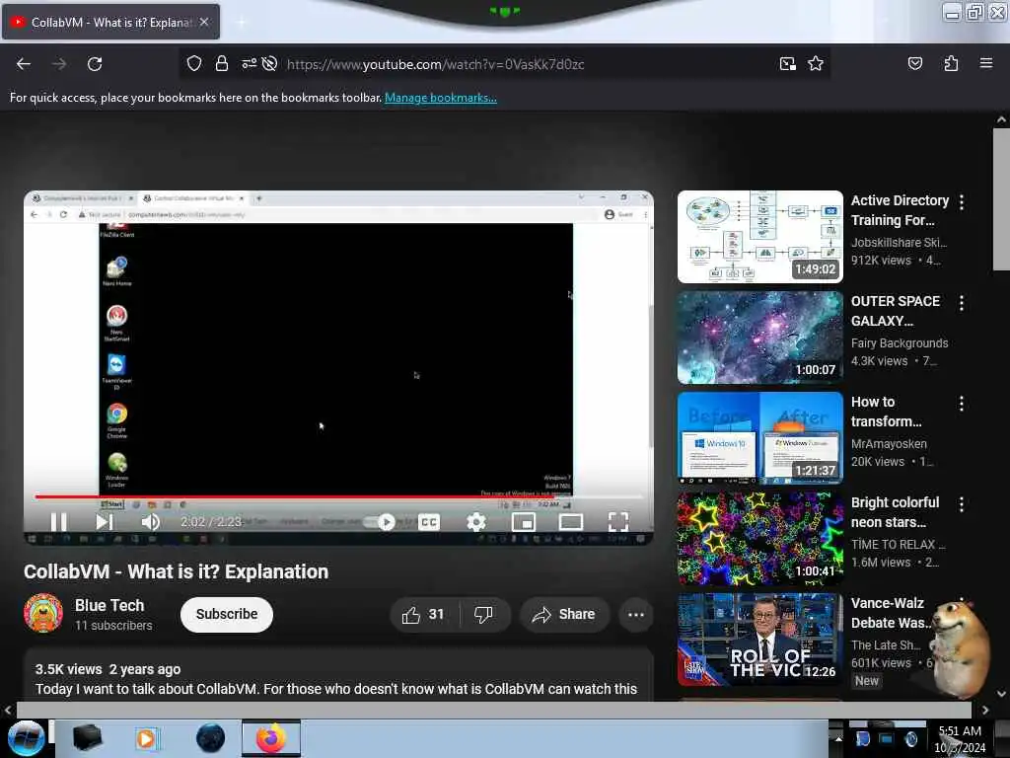Close the CollabVM browser tab
1010x758 pixels.
[204, 22]
